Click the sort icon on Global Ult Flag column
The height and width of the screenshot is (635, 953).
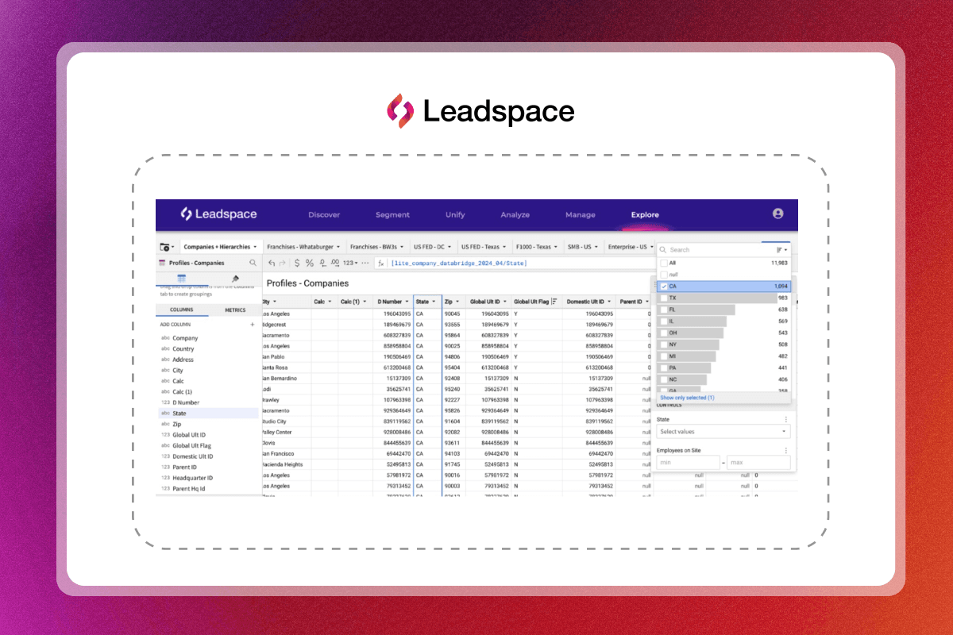[x=554, y=302]
